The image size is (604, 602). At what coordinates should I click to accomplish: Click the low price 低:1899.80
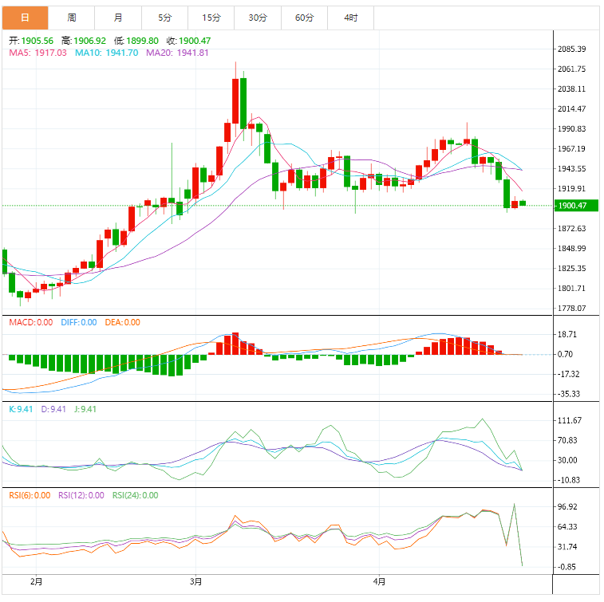coord(136,41)
